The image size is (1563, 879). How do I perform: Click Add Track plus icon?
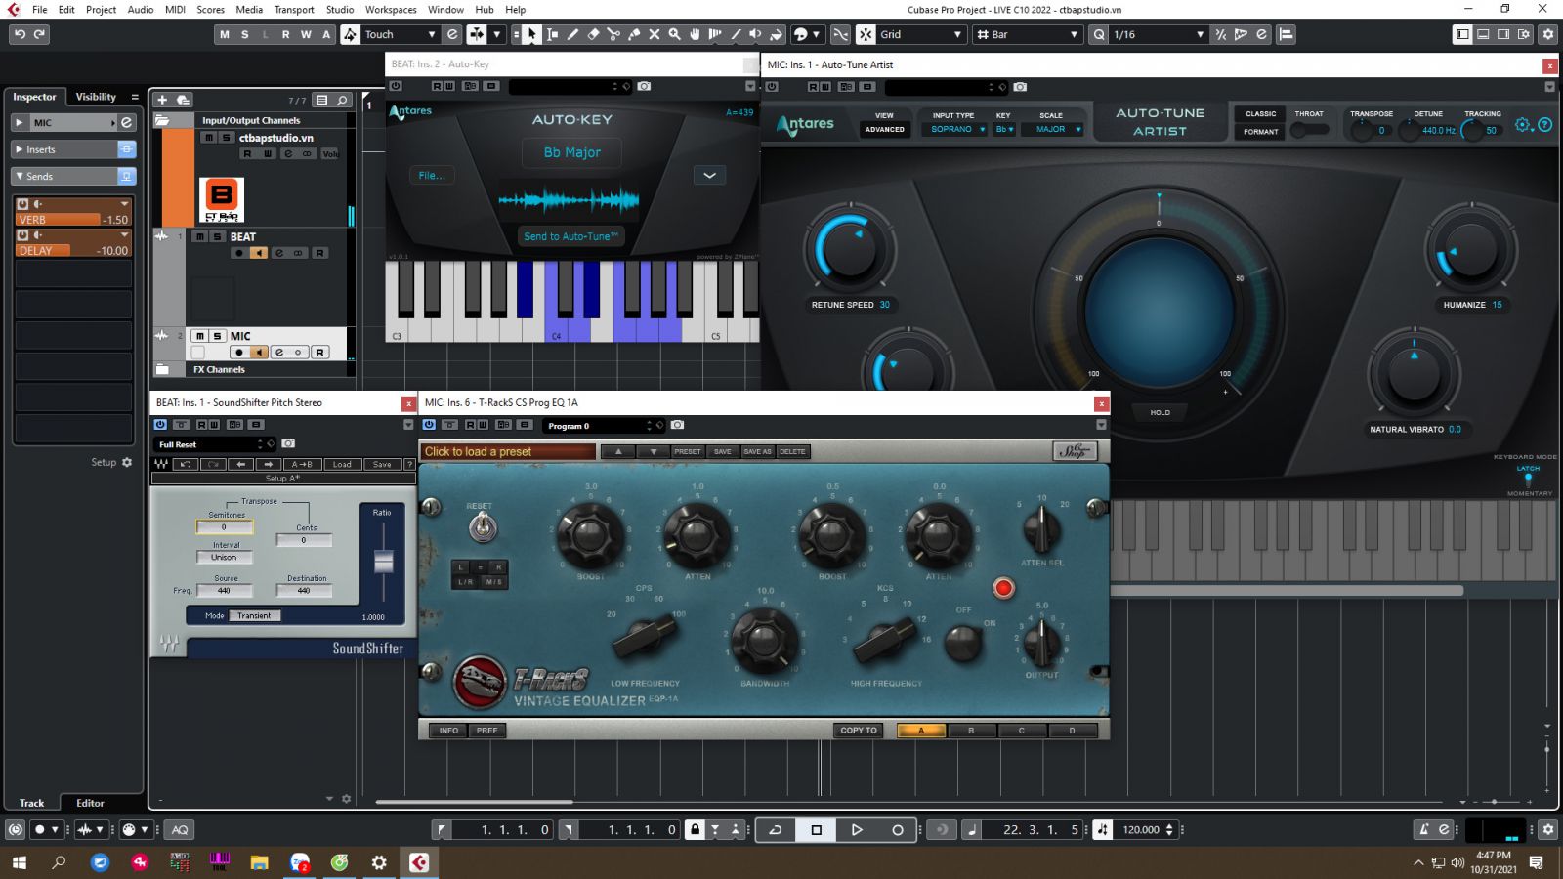(162, 100)
